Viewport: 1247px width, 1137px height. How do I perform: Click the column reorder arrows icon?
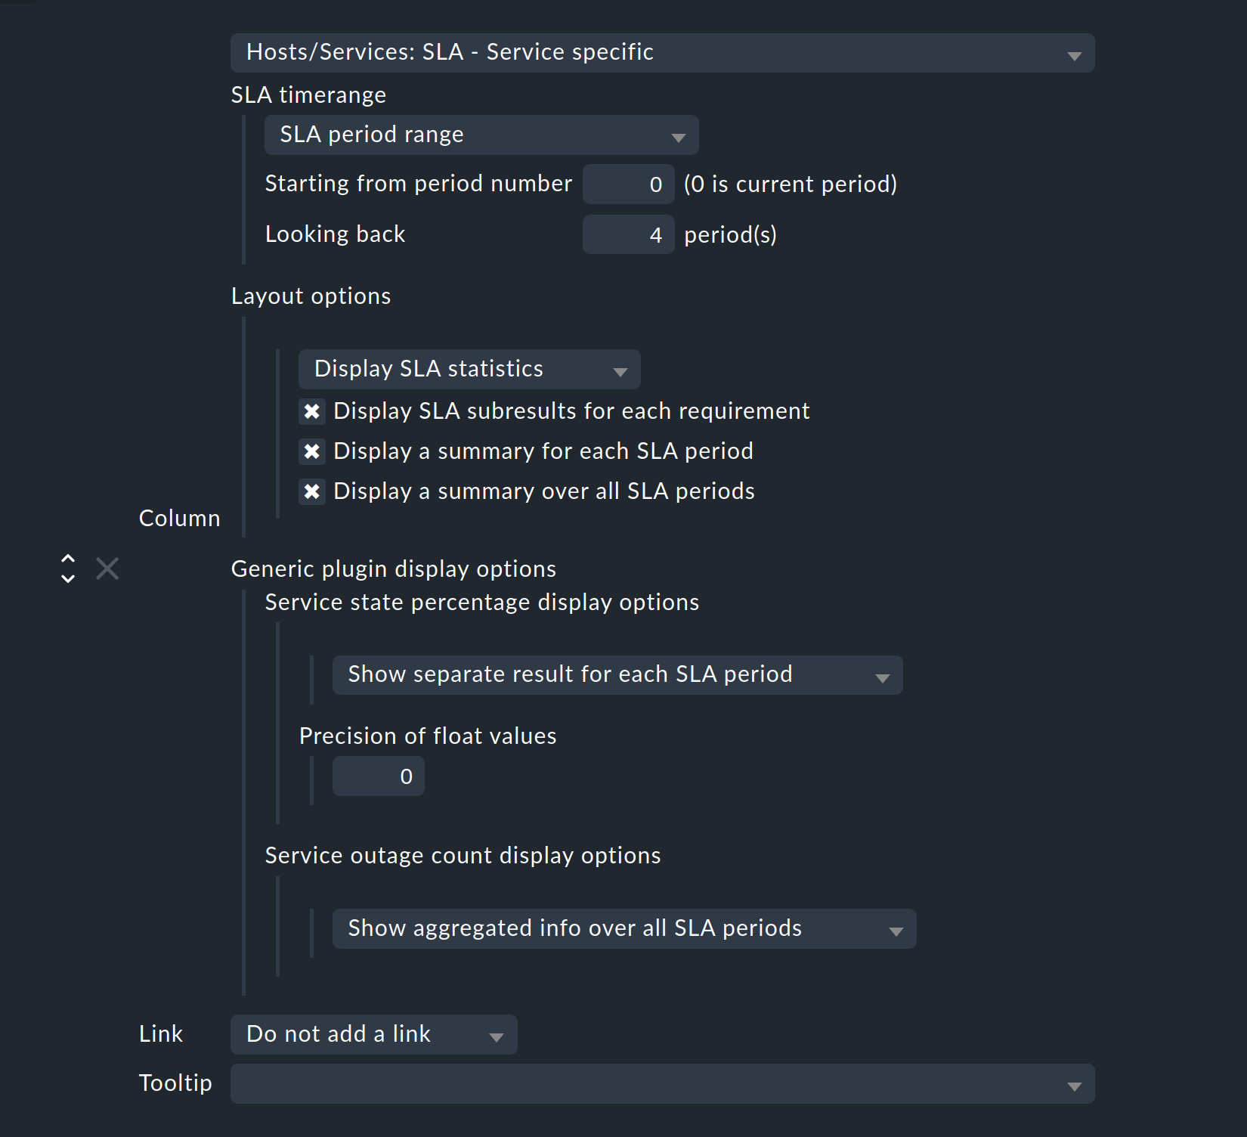pos(67,568)
